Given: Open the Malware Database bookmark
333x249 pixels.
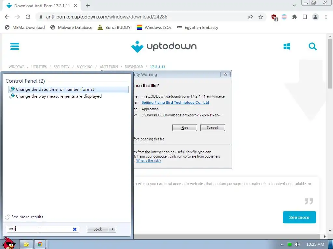Looking at the screenshot, I should tap(71, 27).
